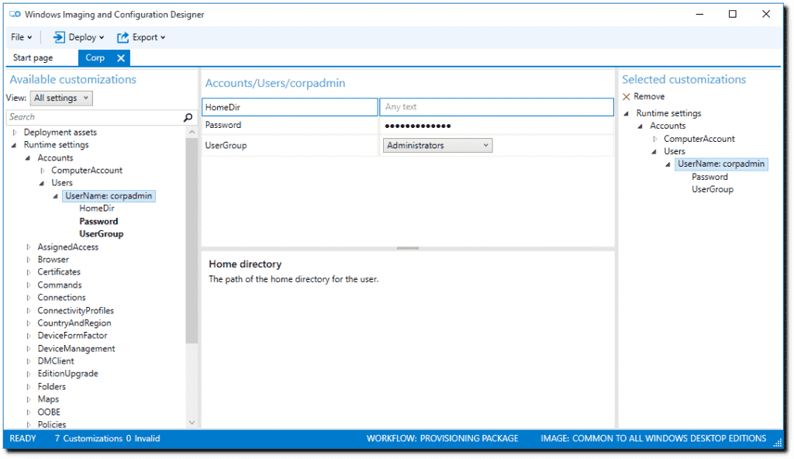Expand the Connections node
The image size is (794, 459).
[29, 298]
